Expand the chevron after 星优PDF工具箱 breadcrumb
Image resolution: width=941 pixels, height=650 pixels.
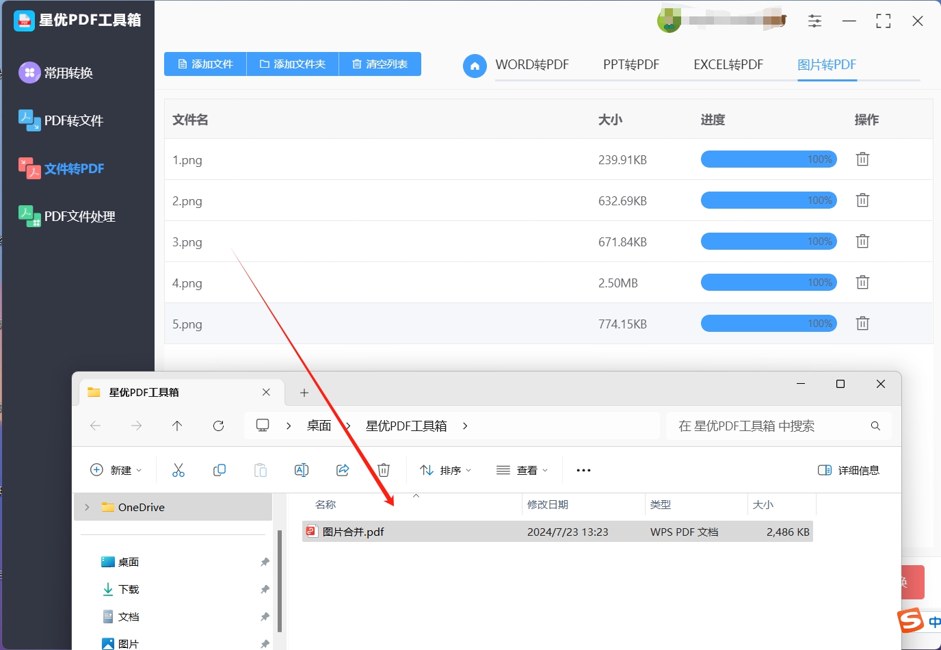point(465,426)
